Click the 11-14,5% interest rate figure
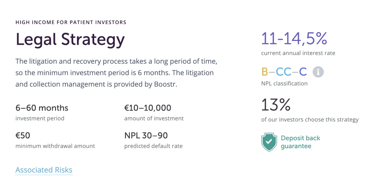This screenshot has height=192, width=383. (294, 38)
